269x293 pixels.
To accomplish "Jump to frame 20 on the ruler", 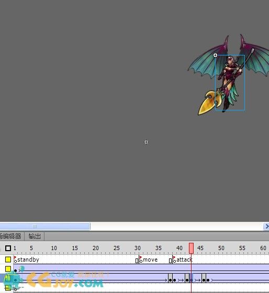I will (96, 248).
